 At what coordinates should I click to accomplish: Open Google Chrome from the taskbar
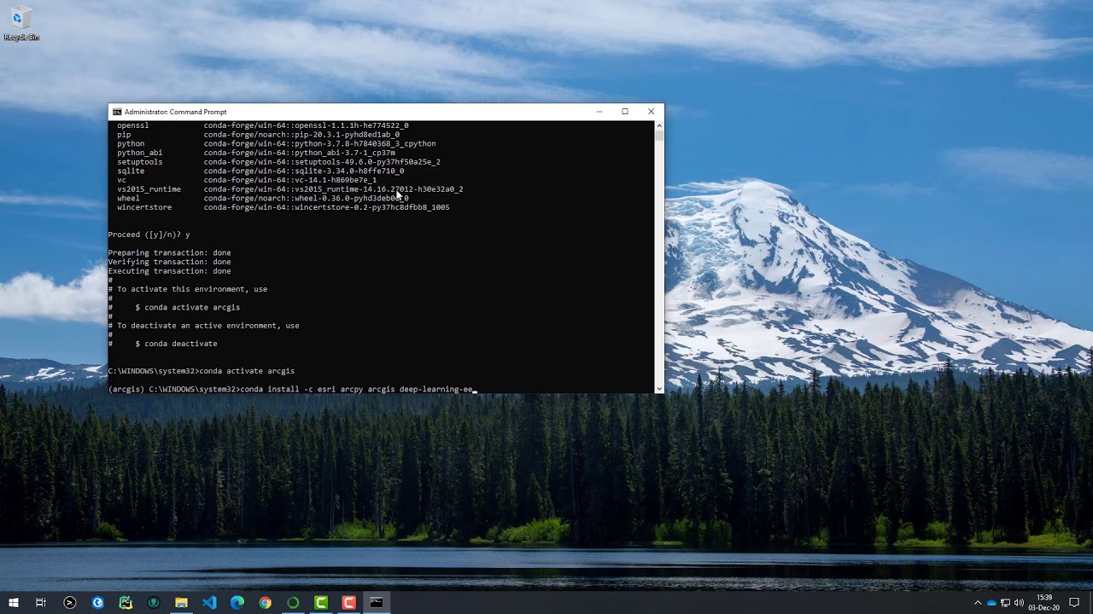click(265, 603)
